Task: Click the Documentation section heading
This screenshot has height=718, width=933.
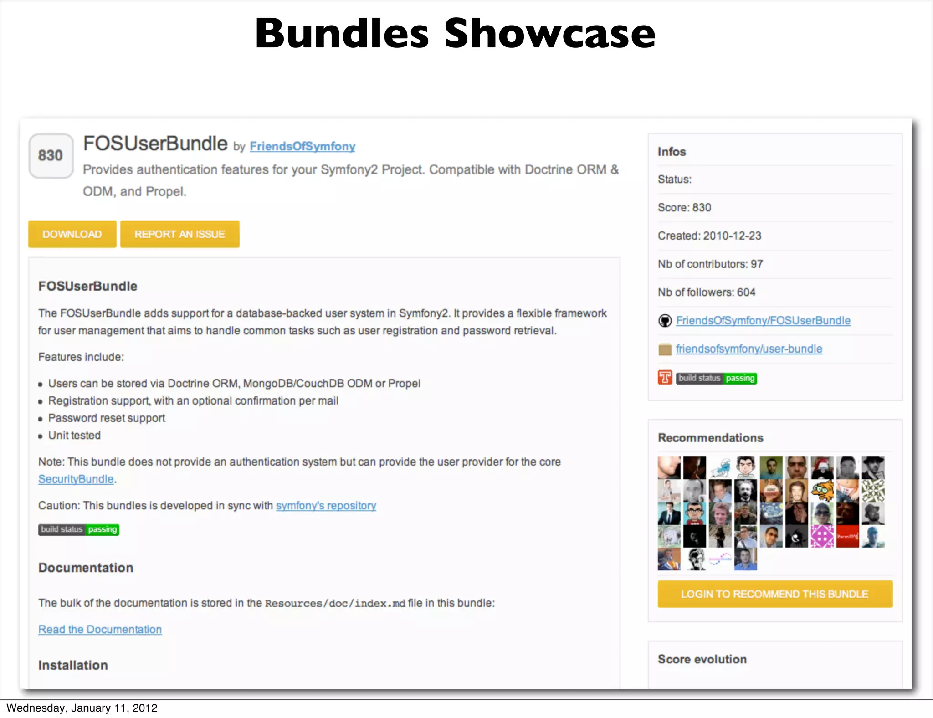Action: click(86, 568)
